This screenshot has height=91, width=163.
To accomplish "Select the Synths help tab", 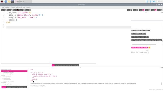I will [14, 87].
